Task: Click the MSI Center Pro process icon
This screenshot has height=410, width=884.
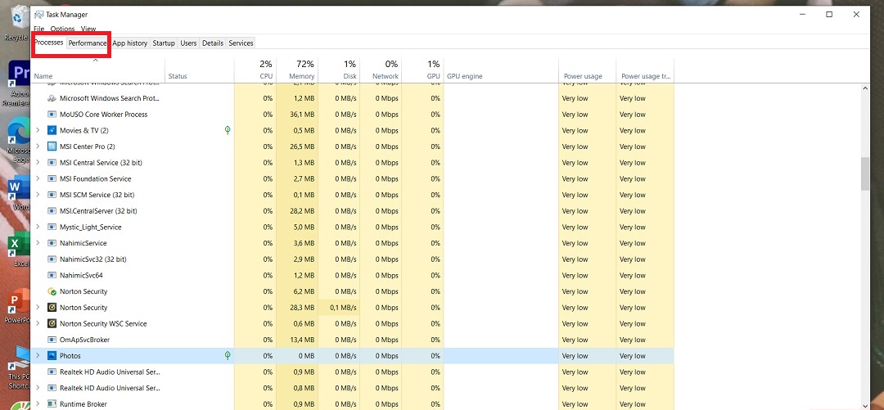Action: coord(52,146)
